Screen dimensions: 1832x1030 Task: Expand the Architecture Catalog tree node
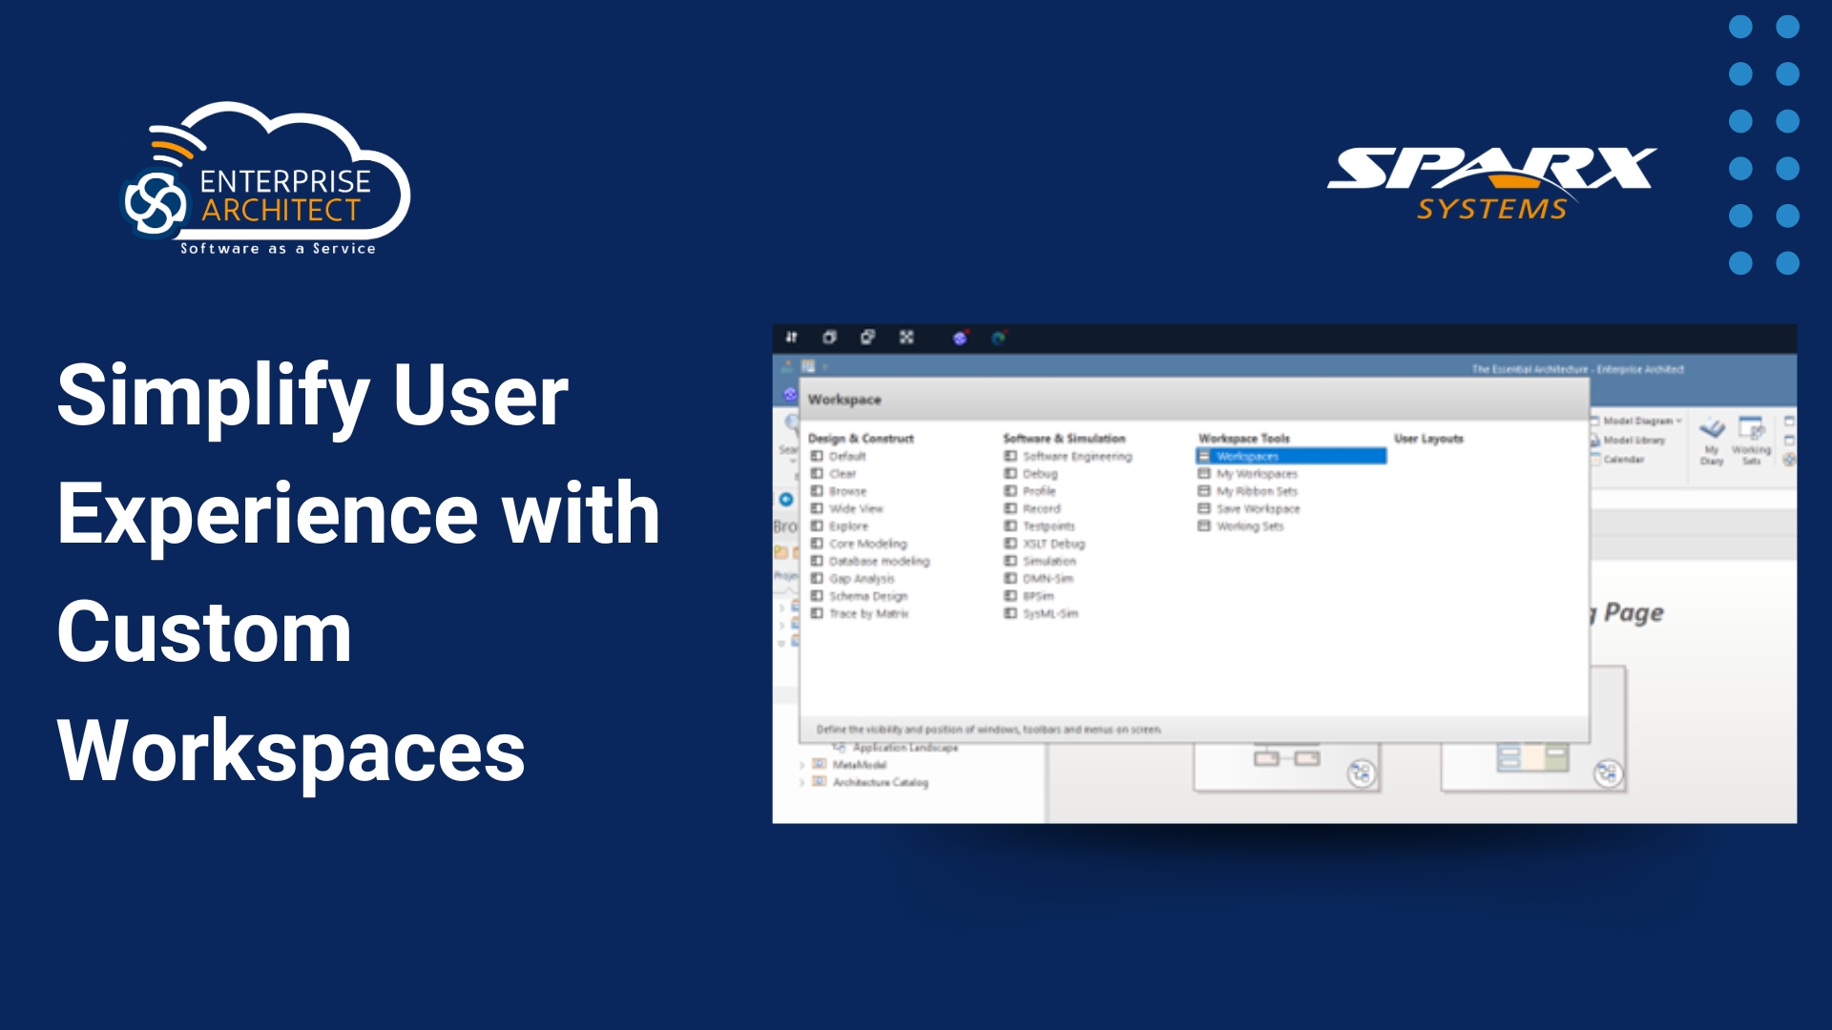click(801, 783)
